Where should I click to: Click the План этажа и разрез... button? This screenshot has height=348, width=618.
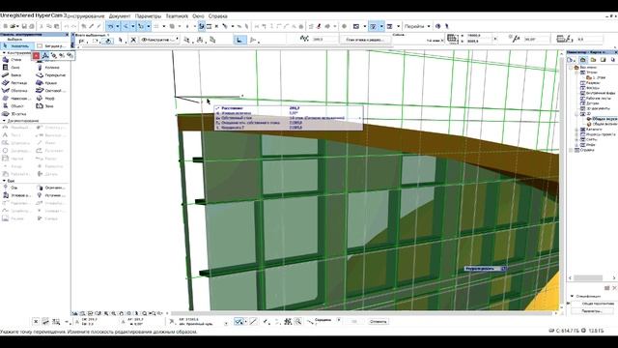[x=365, y=40]
